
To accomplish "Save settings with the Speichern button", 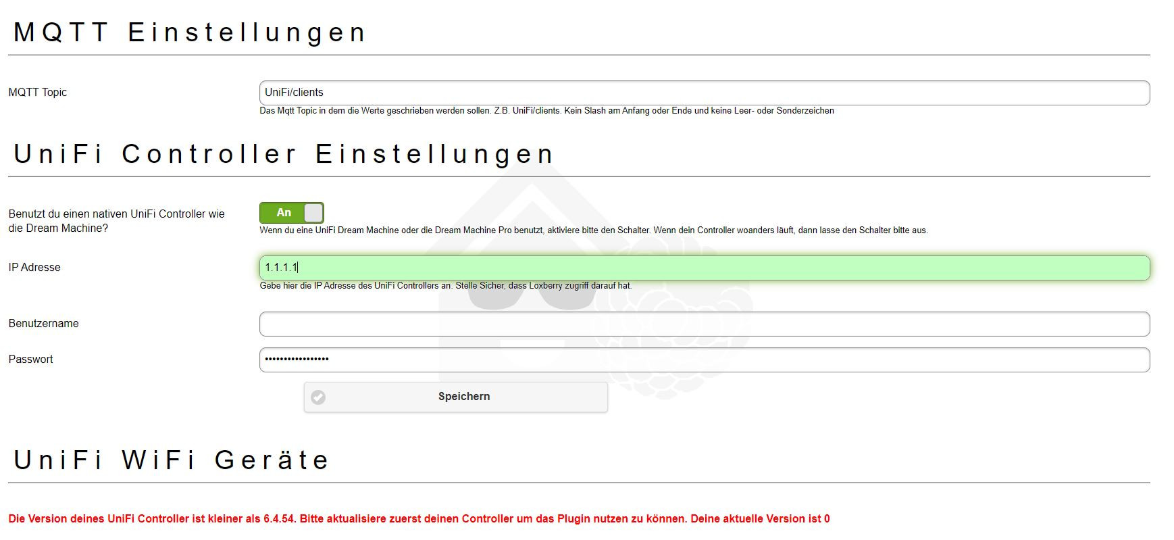I will [456, 397].
